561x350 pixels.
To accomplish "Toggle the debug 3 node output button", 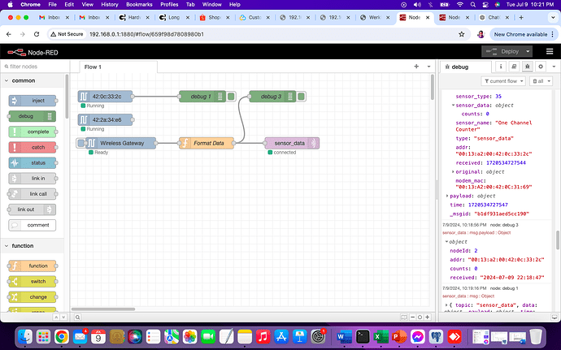I will [x=302, y=97].
